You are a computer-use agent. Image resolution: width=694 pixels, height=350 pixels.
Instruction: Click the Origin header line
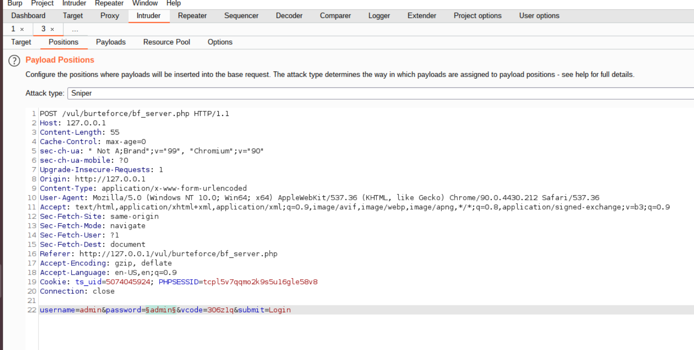(x=93, y=179)
